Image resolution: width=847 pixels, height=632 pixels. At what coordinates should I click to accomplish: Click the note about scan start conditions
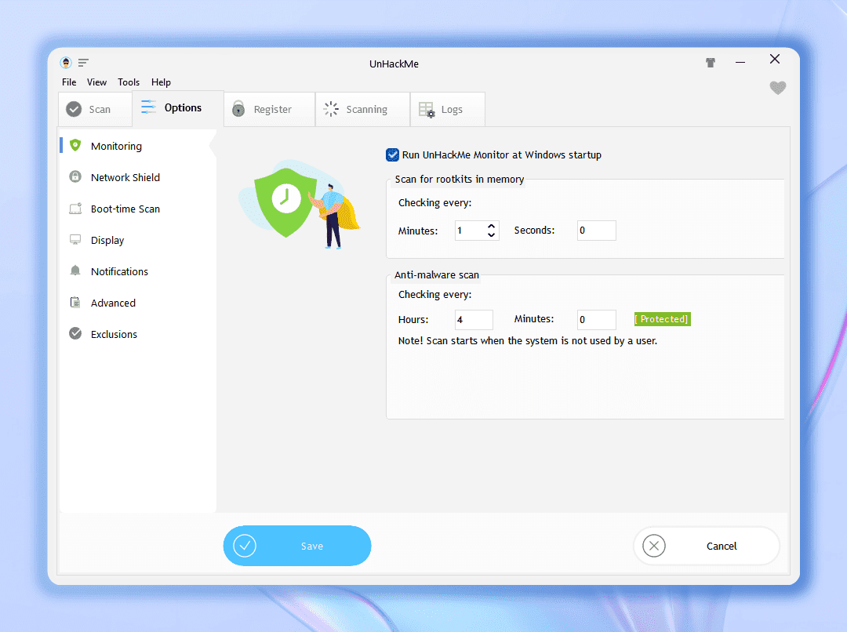pos(527,340)
